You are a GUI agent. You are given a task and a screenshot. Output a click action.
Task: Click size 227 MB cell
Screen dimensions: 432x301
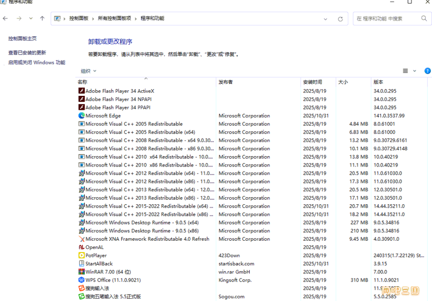pyautogui.click(x=359, y=222)
